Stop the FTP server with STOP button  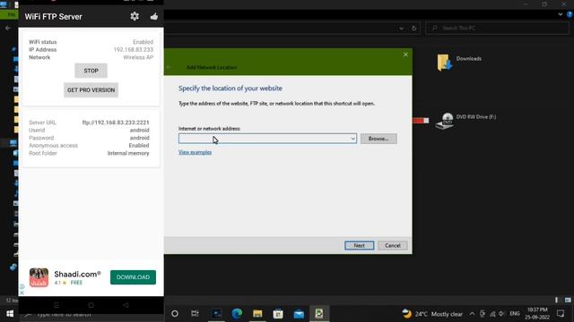point(91,71)
